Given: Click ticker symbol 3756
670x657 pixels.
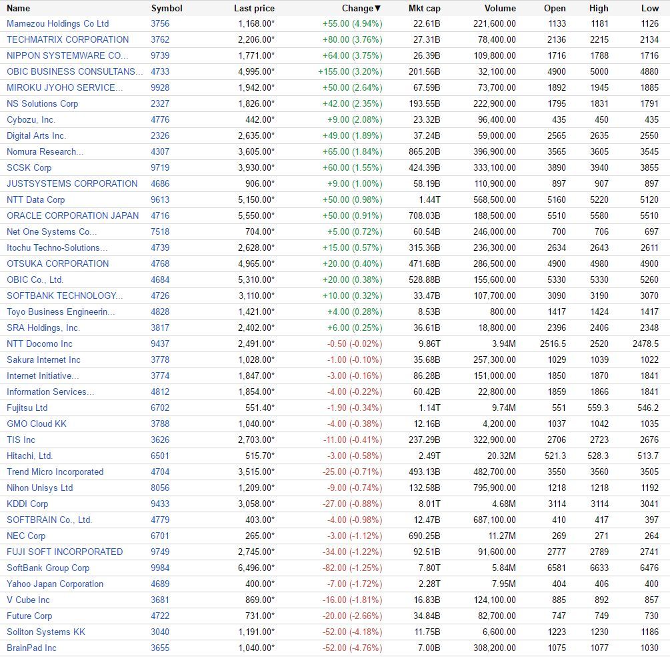Looking at the screenshot, I should pos(160,23).
